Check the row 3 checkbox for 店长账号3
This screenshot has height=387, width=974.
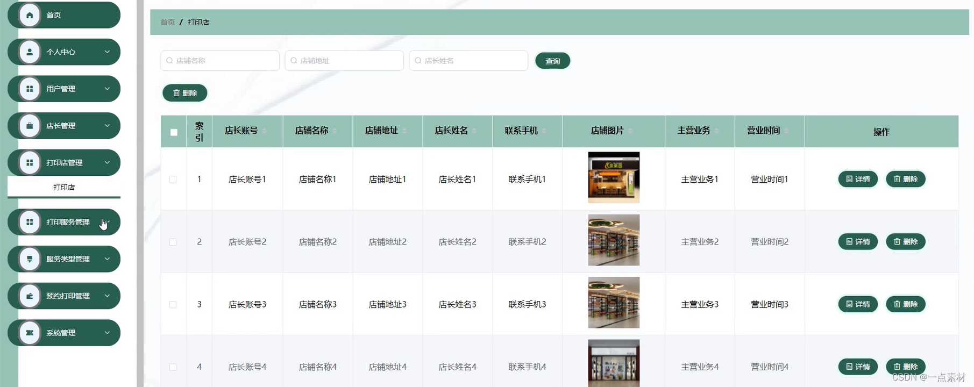click(x=173, y=304)
